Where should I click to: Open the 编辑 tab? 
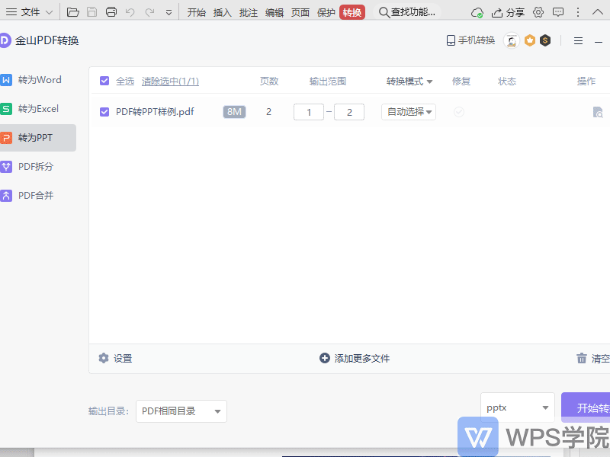(274, 12)
